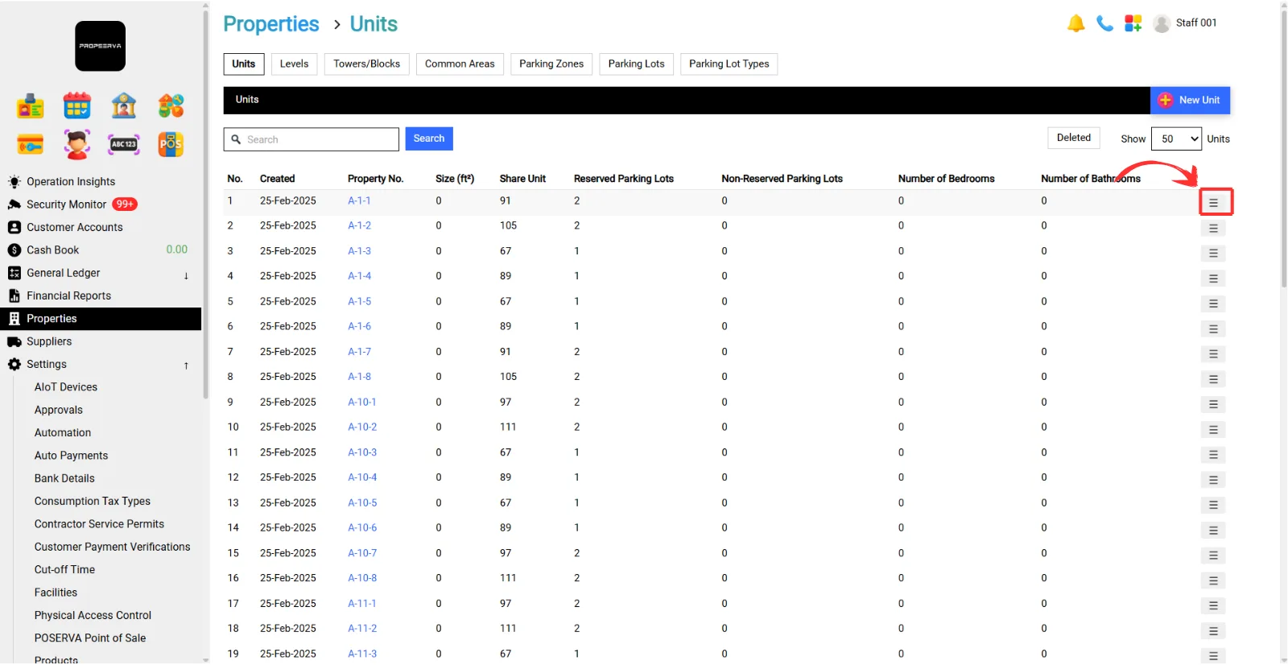Open Customer Payment Verifications settings

point(112,547)
